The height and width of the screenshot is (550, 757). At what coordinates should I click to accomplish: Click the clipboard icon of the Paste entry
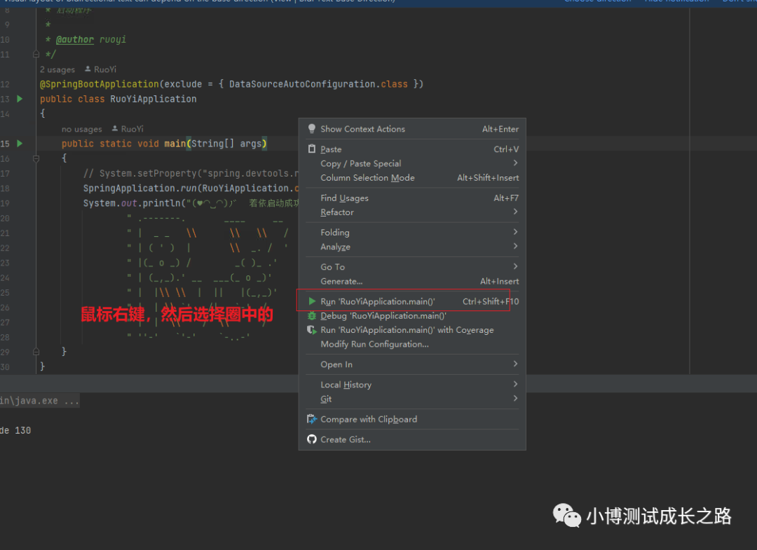click(x=312, y=149)
